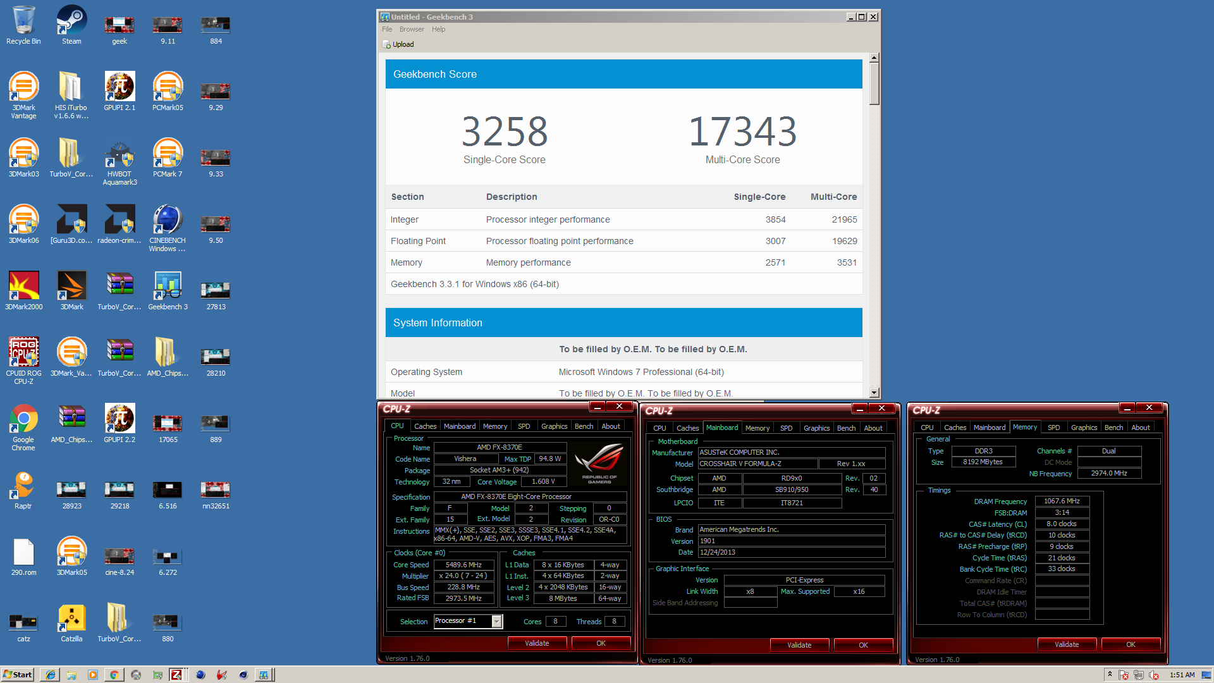The width and height of the screenshot is (1214, 683).
Task: Open the File menu in Geekbench
Action: (387, 29)
